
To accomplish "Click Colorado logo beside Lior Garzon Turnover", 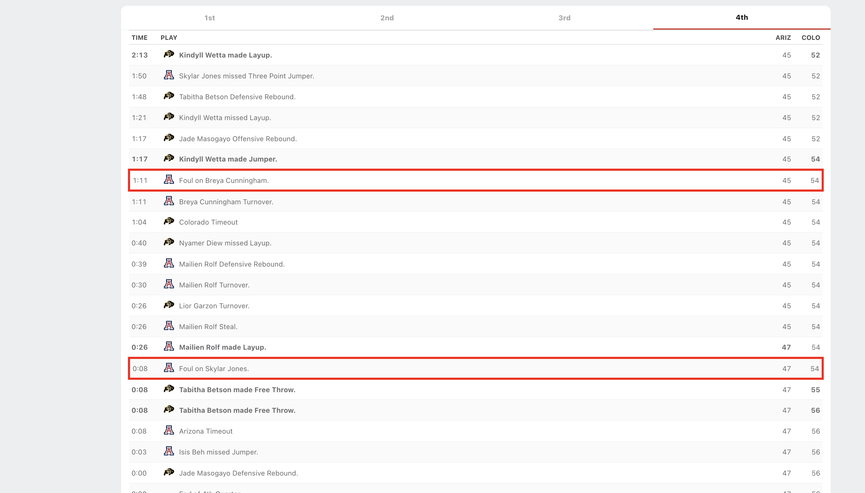I will (x=168, y=305).
